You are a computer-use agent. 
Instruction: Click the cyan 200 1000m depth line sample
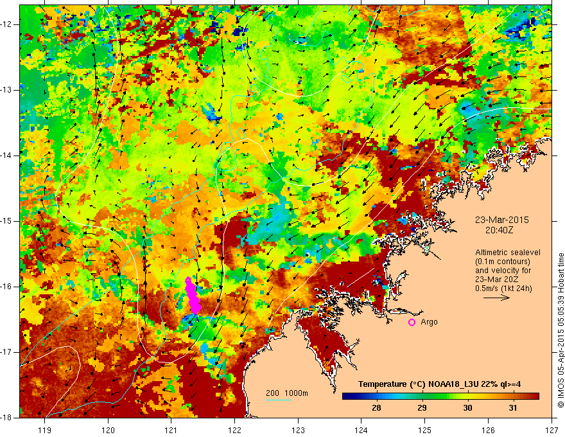pos(279,400)
